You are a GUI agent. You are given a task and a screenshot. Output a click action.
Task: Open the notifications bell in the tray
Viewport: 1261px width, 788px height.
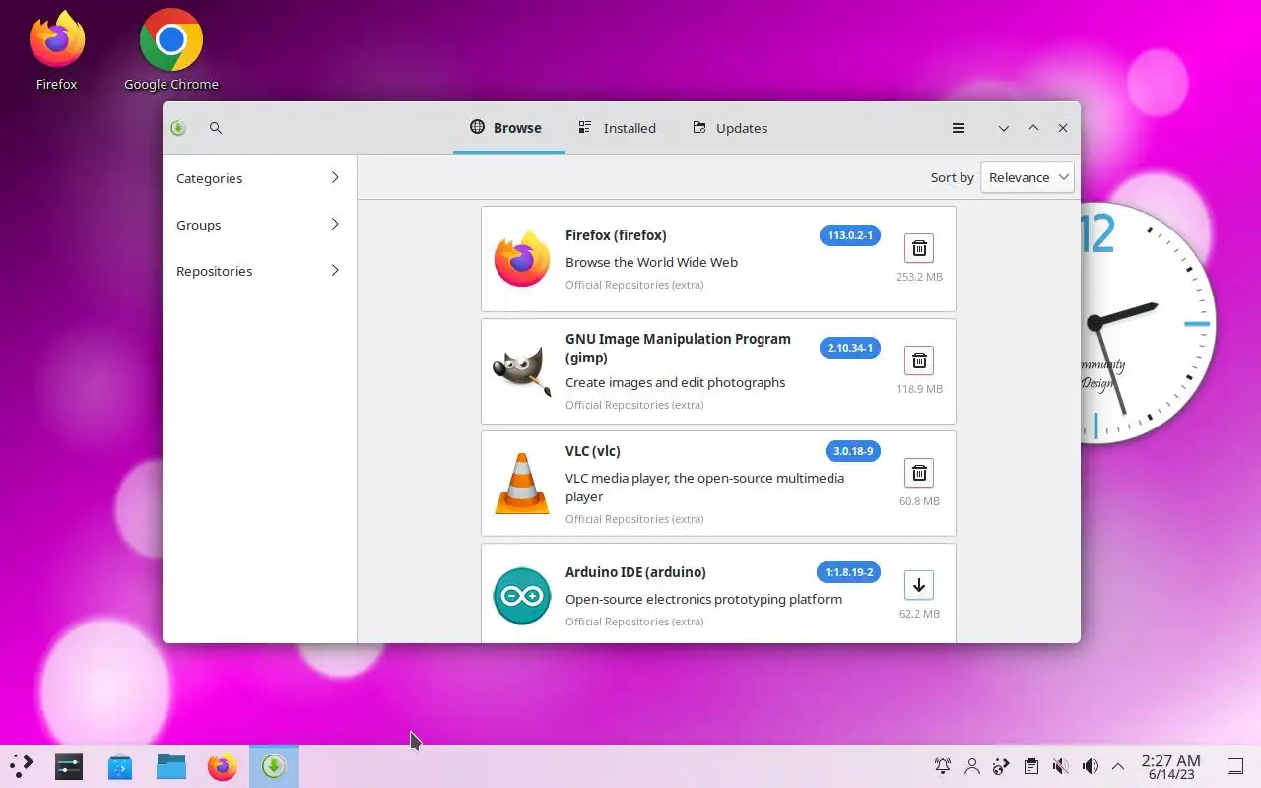(943, 766)
